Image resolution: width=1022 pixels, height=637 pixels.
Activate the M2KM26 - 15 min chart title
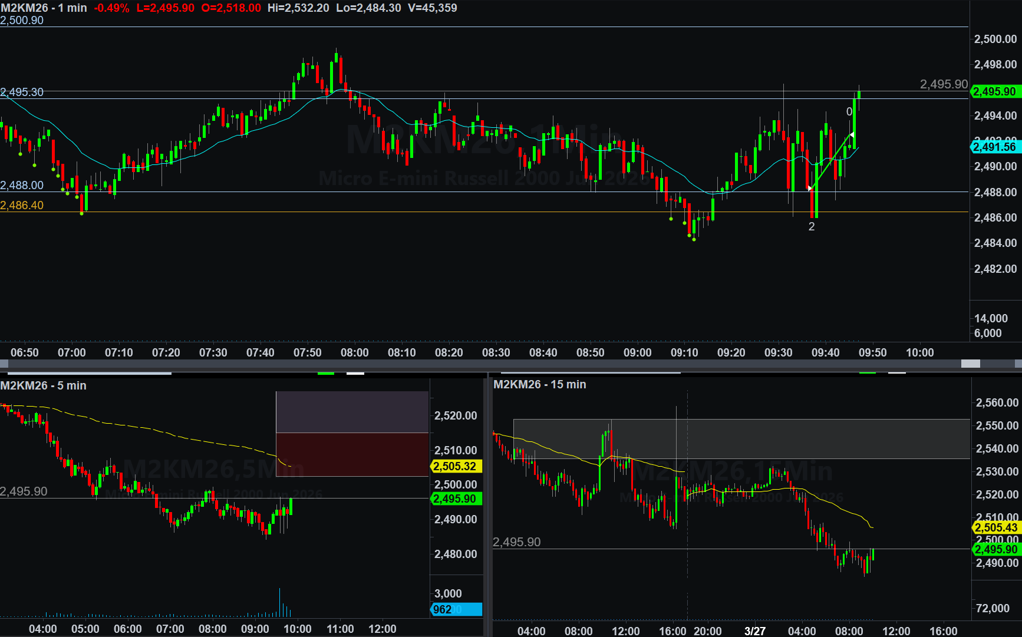pyautogui.click(x=539, y=384)
